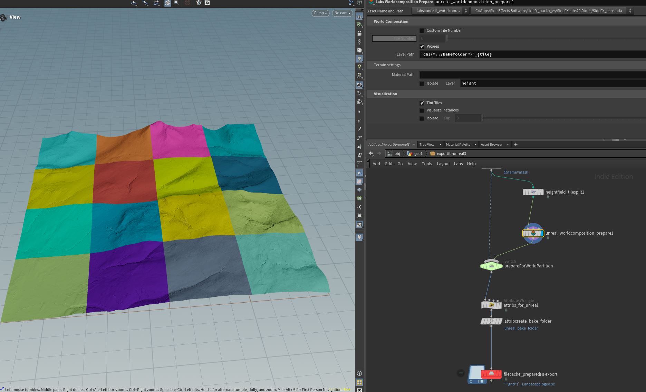
Task: Open the asset path dropdown for SideFX_Labs.hda
Action: [551, 11]
